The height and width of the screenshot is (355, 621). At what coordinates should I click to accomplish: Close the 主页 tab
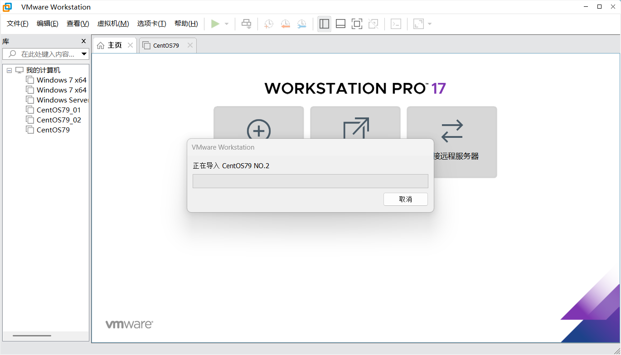tap(130, 45)
